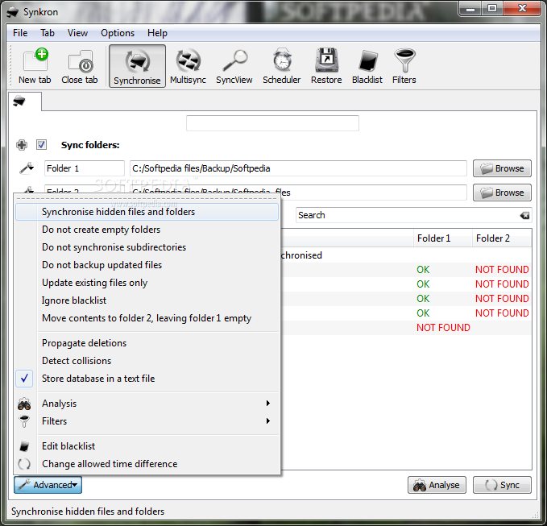547x526 pixels.
Task: Click the Synkron title bar app icon
Action: pyautogui.click(x=13, y=12)
